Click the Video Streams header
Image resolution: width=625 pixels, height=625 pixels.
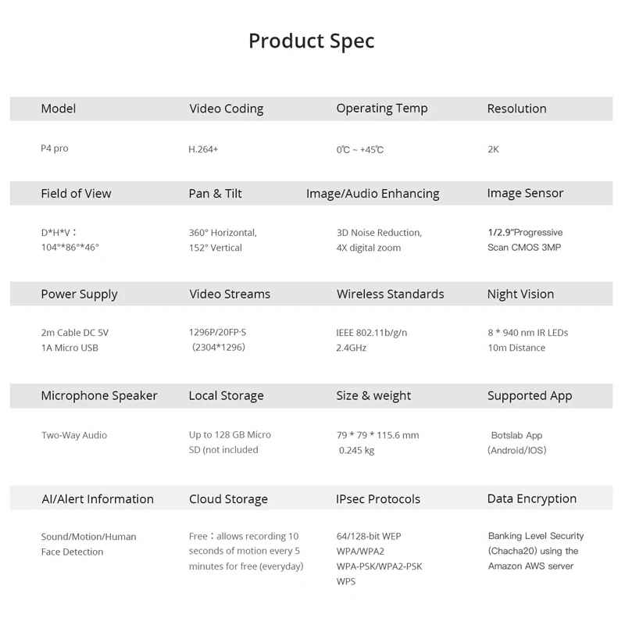click(x=230, y=295)
